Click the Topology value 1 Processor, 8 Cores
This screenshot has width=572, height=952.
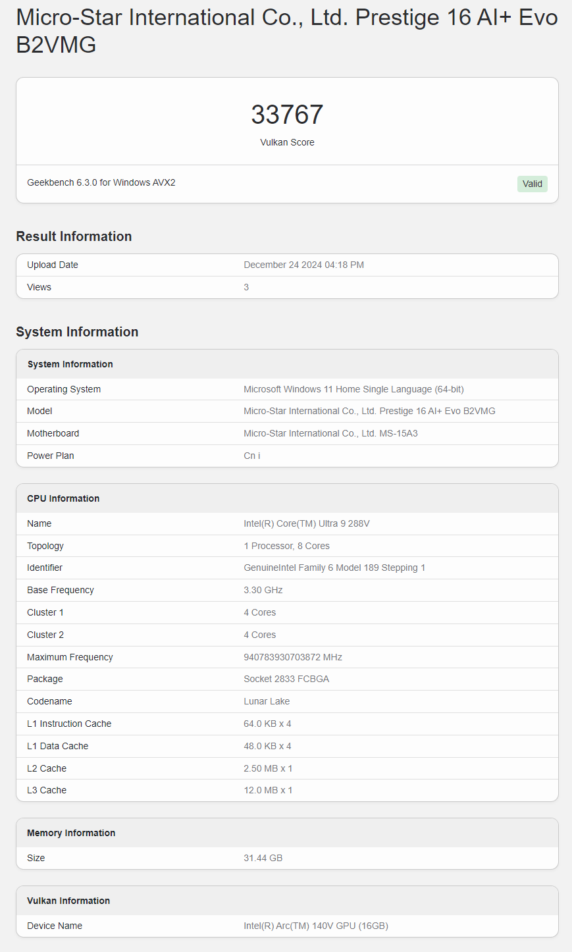tap(286, 546)
